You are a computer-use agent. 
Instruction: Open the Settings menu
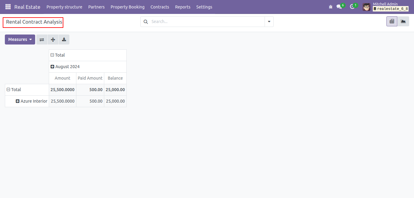click(x=204, y=7)
